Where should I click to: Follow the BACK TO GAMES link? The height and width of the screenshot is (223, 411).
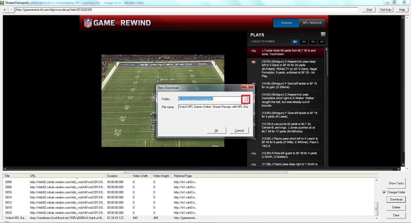263,41
